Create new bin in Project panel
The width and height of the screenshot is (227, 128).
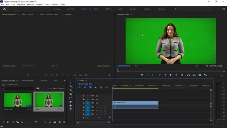(x=55, y=122)
